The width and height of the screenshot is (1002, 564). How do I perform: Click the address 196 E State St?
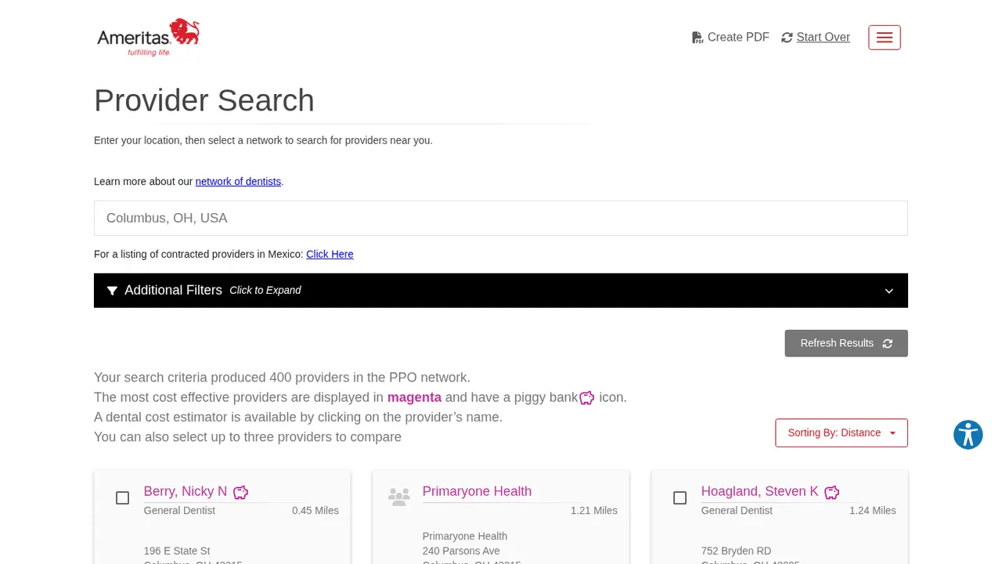pos(177,551)
